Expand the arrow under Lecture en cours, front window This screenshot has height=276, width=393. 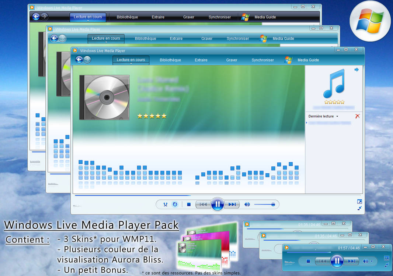coord(131,64)
